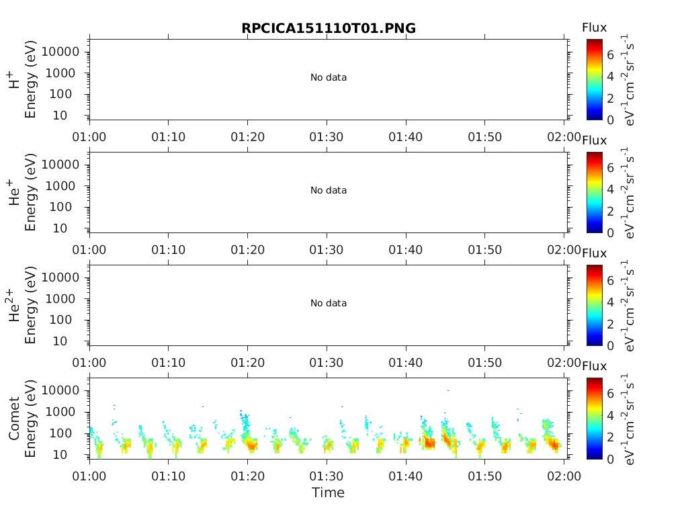Click the 01:30 tick label under H+ panel
Viewport: 688px width, 516px height.
click(327, 137)
